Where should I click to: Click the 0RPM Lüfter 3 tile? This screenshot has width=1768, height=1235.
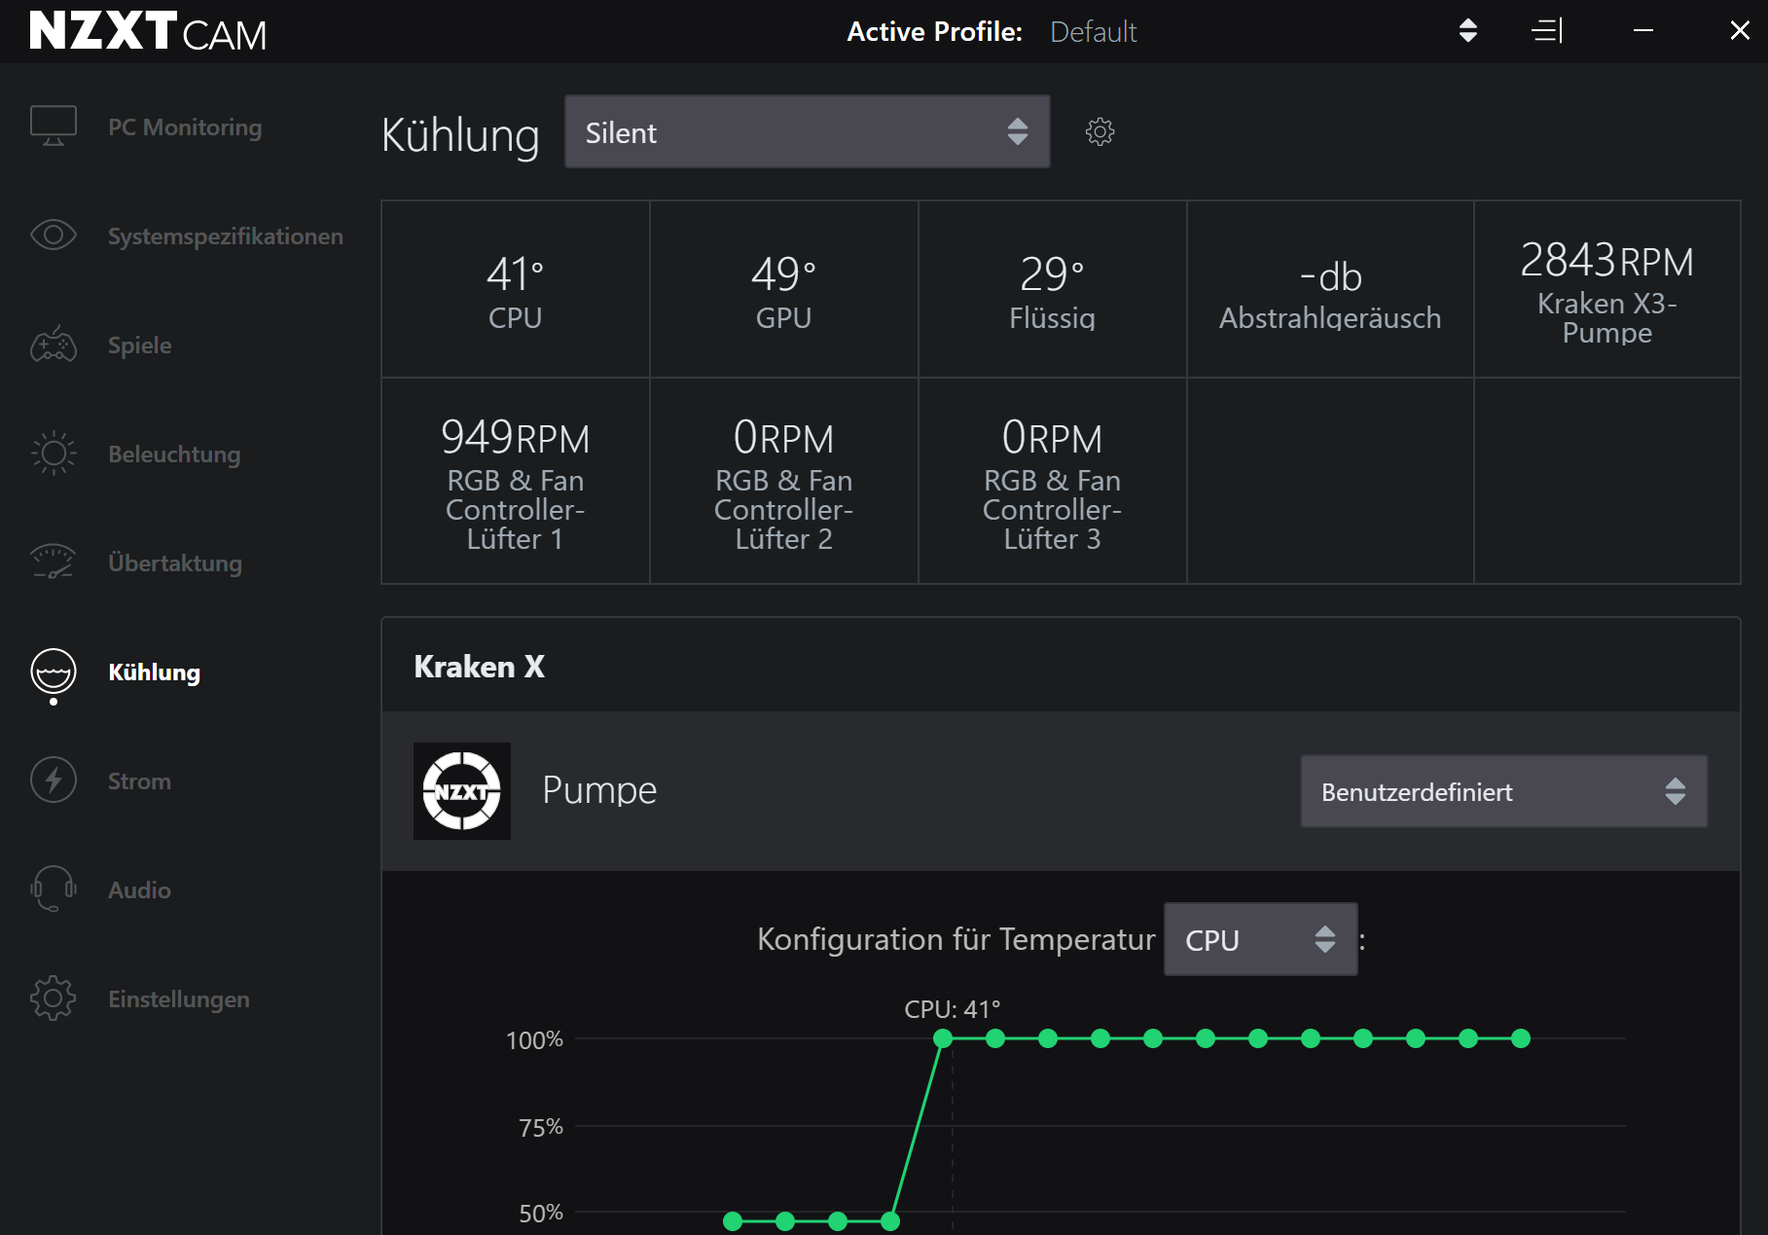coord(1053,481)
